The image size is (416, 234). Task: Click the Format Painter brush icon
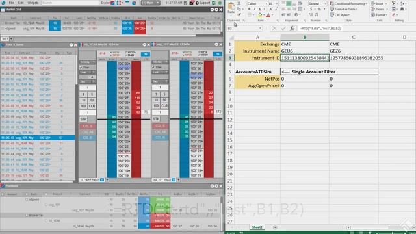tap(239, 14)
